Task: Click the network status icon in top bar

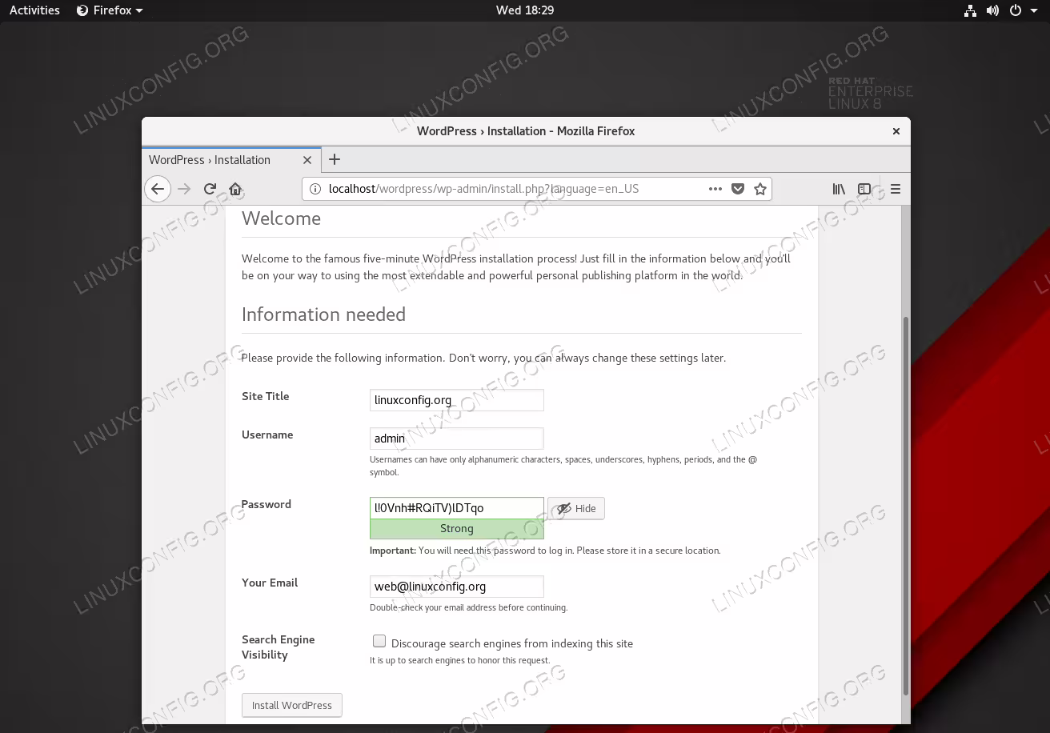Action: 970,10
